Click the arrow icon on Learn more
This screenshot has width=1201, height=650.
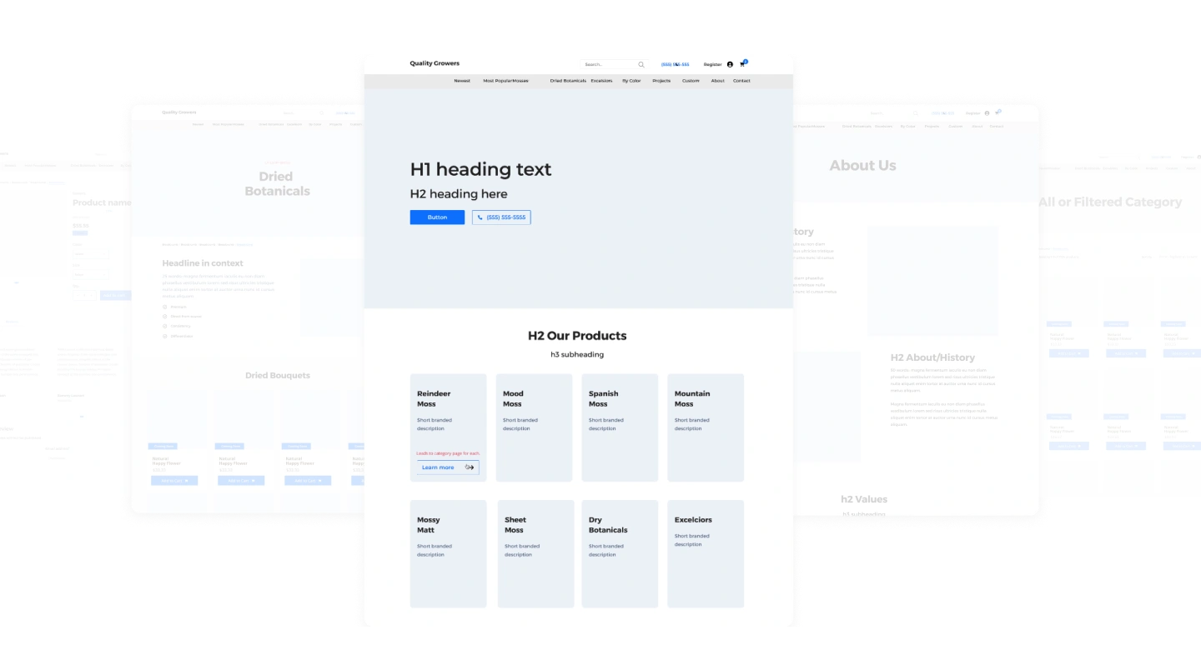(470, 467)
